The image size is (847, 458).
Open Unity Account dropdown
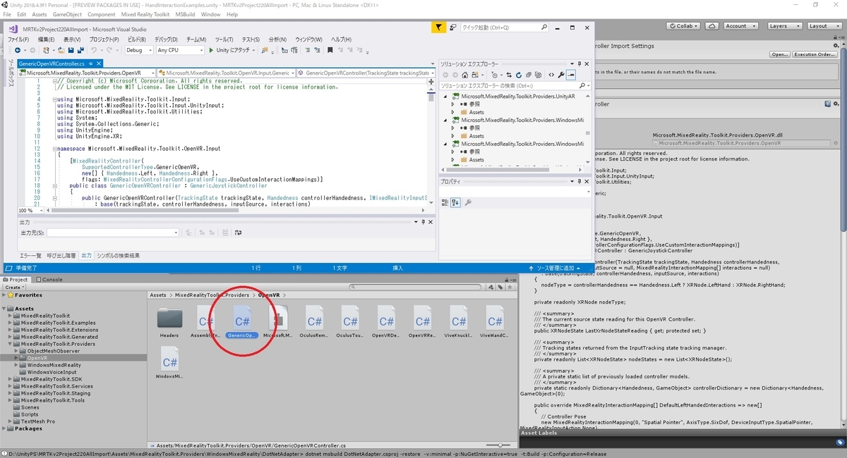tap(740, 26)
